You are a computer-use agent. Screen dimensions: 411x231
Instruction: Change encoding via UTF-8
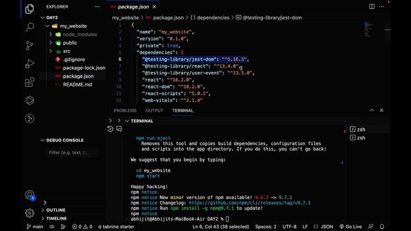[290, 227]
